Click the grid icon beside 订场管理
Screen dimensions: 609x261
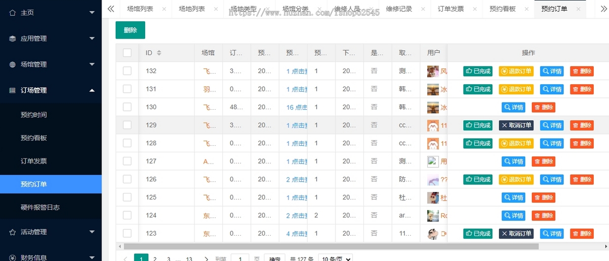[12, 90]
